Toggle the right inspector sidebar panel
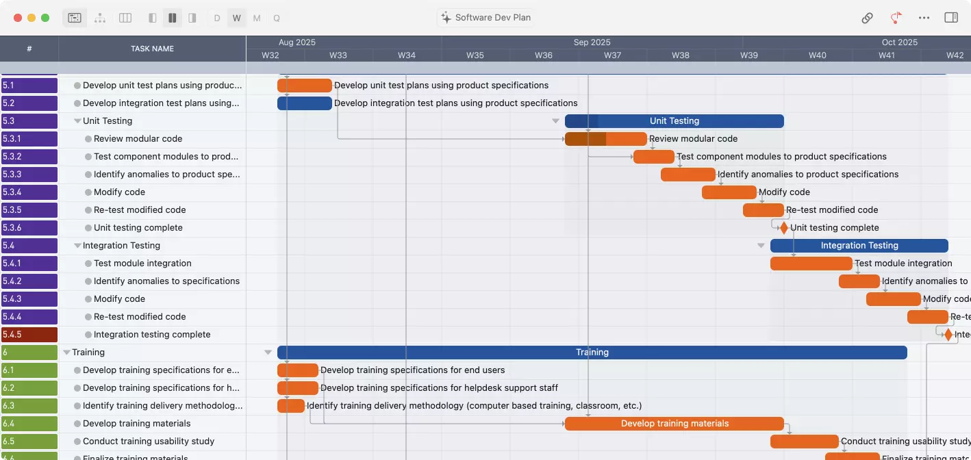971x460 pixels. [951, 18]
